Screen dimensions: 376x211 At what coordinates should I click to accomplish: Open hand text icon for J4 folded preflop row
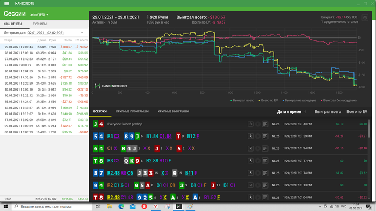[265, 124]
